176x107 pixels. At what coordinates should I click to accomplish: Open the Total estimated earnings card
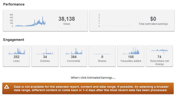click(132, 20)
